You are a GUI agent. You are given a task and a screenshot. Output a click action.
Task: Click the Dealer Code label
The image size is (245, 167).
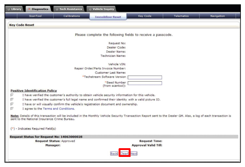click(x=116, y=47)
